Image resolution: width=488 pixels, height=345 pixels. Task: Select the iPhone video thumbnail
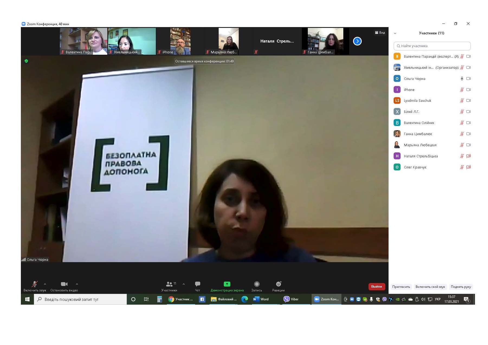click(x=180, y=41)
